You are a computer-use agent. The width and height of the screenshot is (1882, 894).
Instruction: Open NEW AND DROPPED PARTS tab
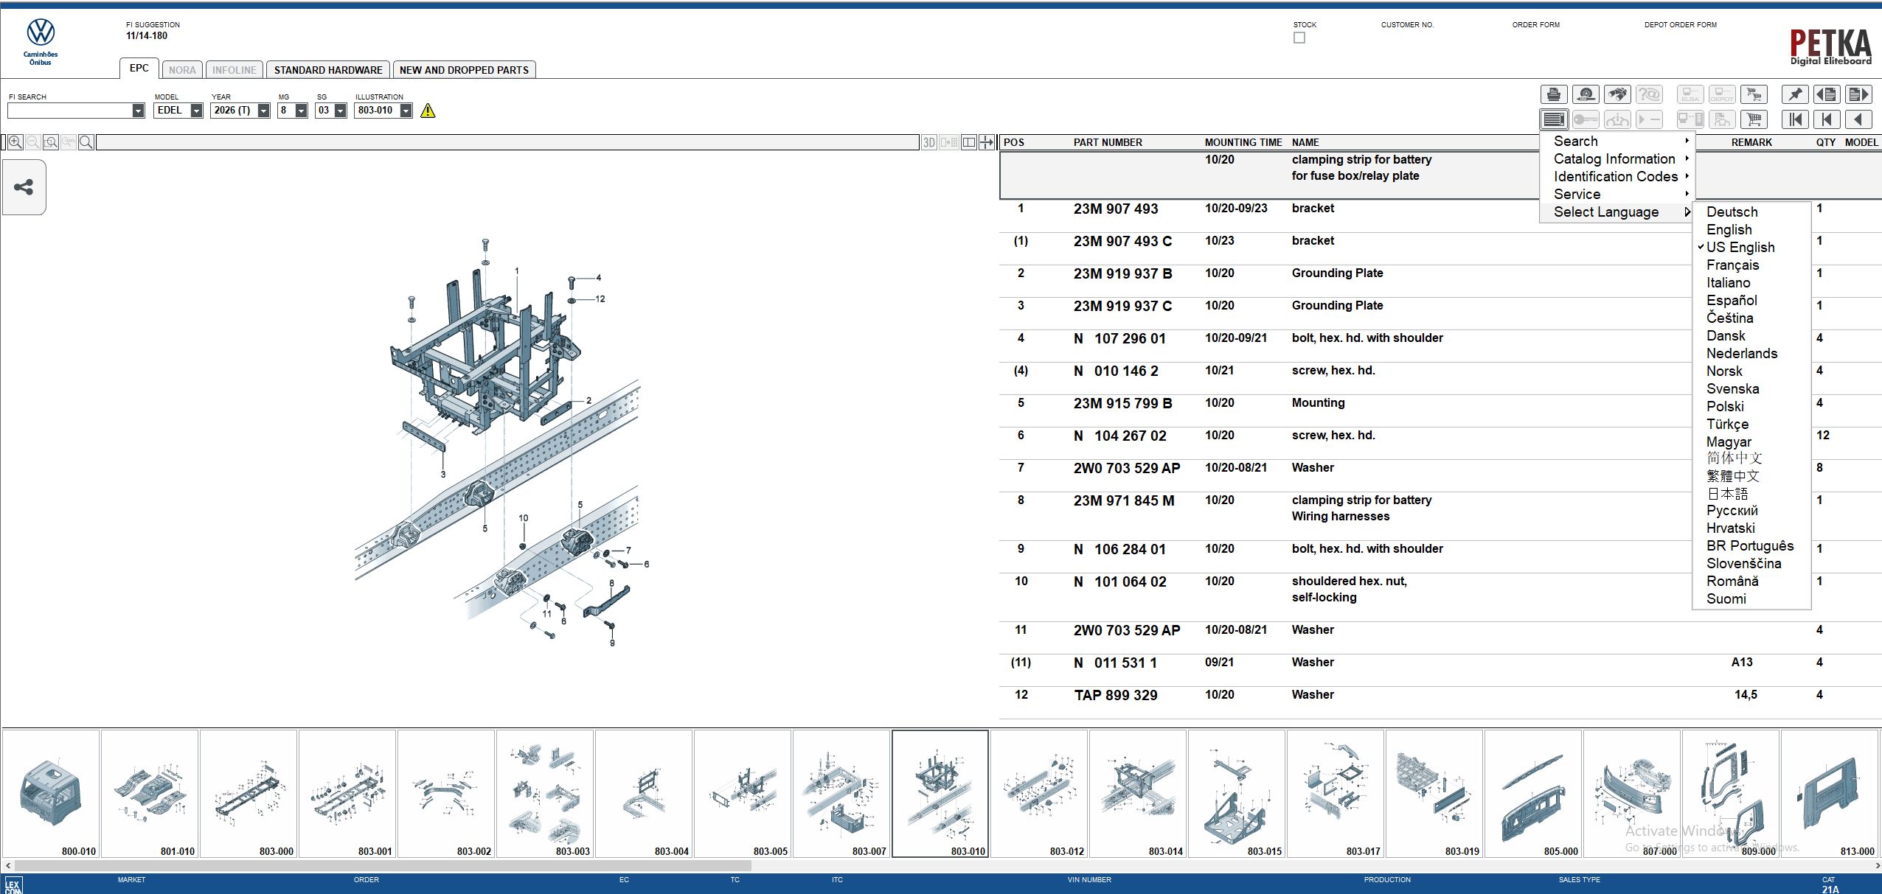tap(464, 70)
